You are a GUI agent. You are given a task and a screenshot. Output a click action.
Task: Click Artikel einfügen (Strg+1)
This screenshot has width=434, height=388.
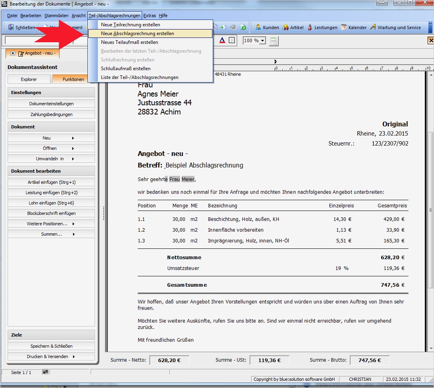(x=51, y=182)
